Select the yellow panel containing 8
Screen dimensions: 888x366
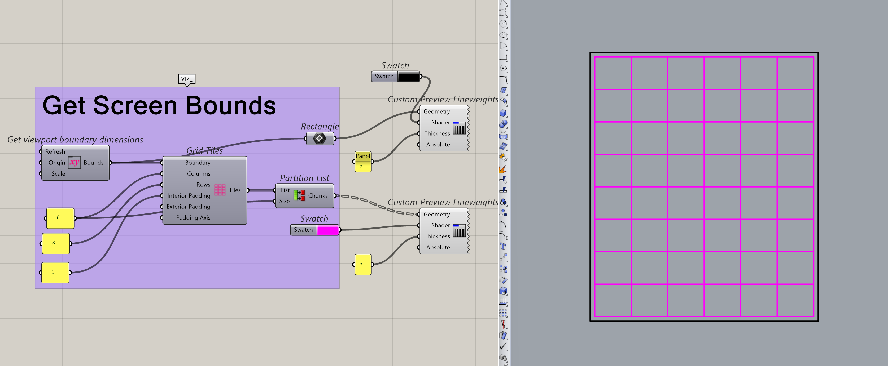[x=55, y=243]
